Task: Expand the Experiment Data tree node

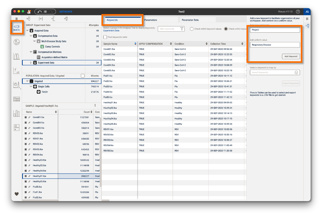Action: click(31, 63)
